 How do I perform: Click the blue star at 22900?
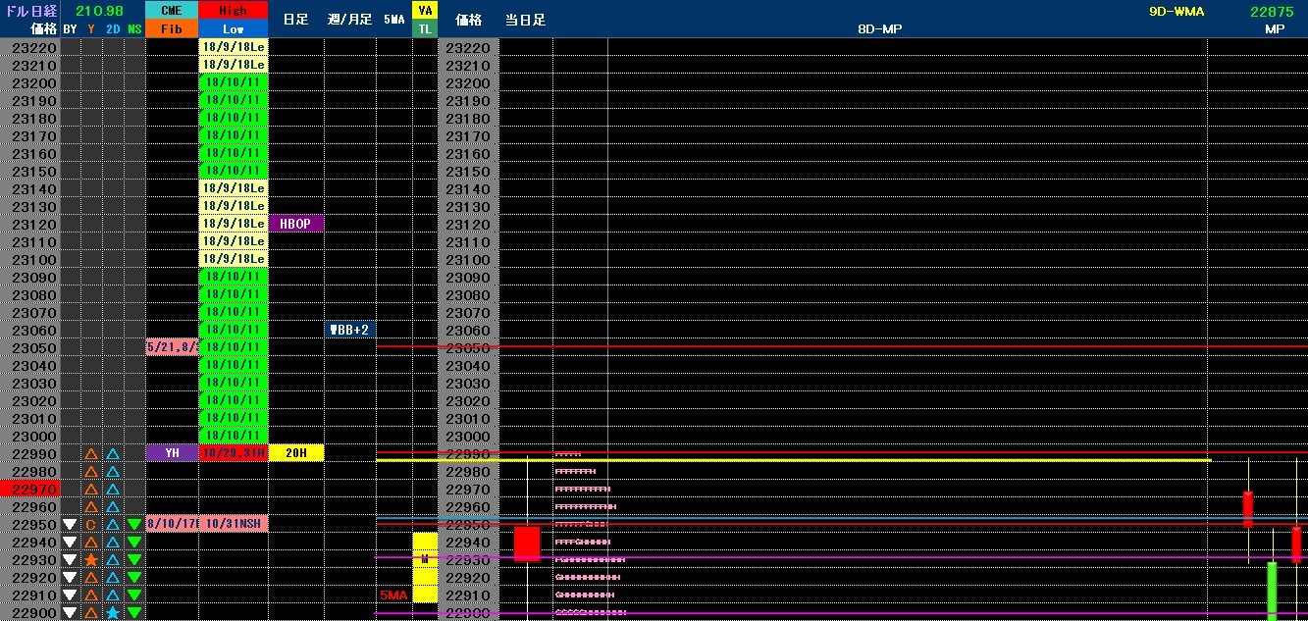coord(113,613)
